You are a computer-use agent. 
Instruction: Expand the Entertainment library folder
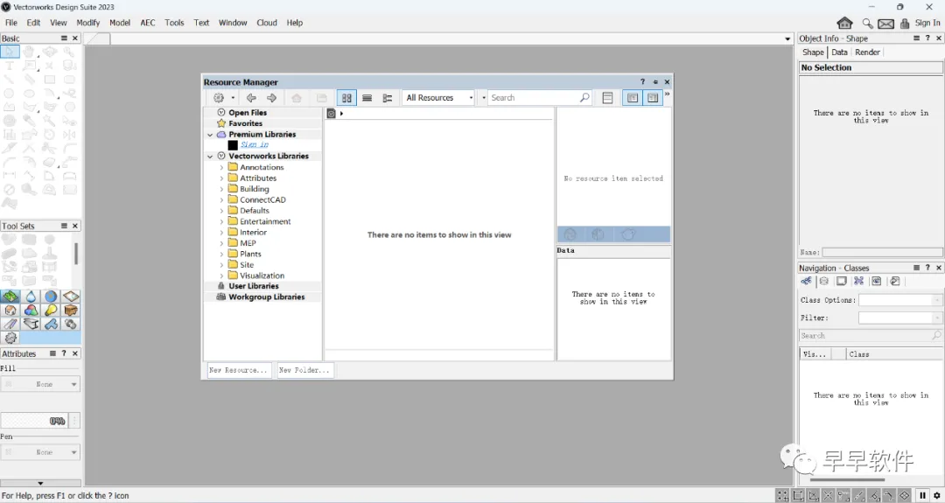pyautogui.click(x=221, y=221)
